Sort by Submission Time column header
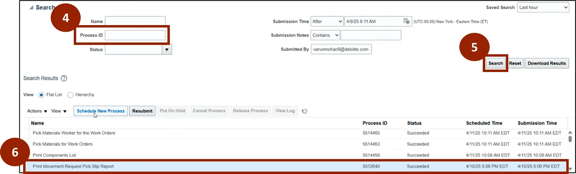This screenshot has height=174, width=576. pos(537,123)
